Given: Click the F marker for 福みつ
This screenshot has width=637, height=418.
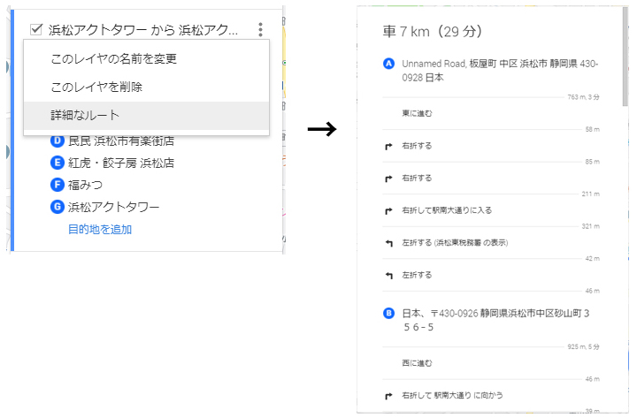Looking at the screenshot, I should (x=58, y=185).
